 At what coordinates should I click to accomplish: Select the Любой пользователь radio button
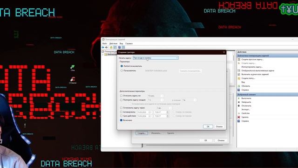(122, 66)
